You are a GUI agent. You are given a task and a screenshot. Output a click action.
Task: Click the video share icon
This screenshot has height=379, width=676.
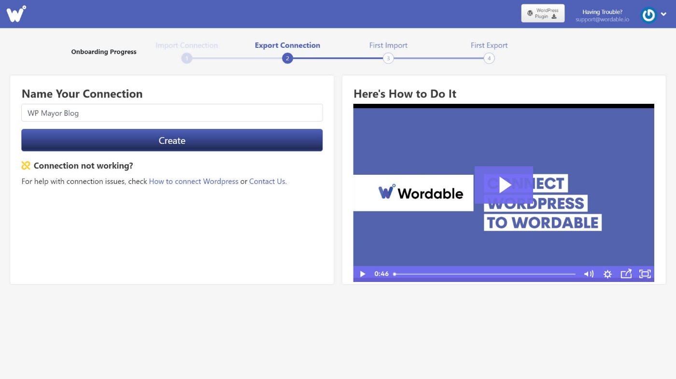point(626,274)
